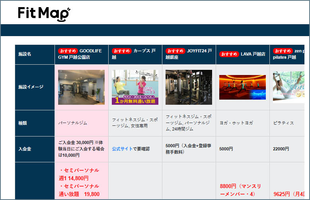The width and height of the screenshot is (310, 200).
Task: Open the LAVA 戸越店 facility name
Action: coord(253,54)
